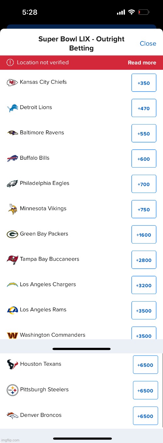Pick Ravens at +550
163x443 pixels.
coord(144,134)
